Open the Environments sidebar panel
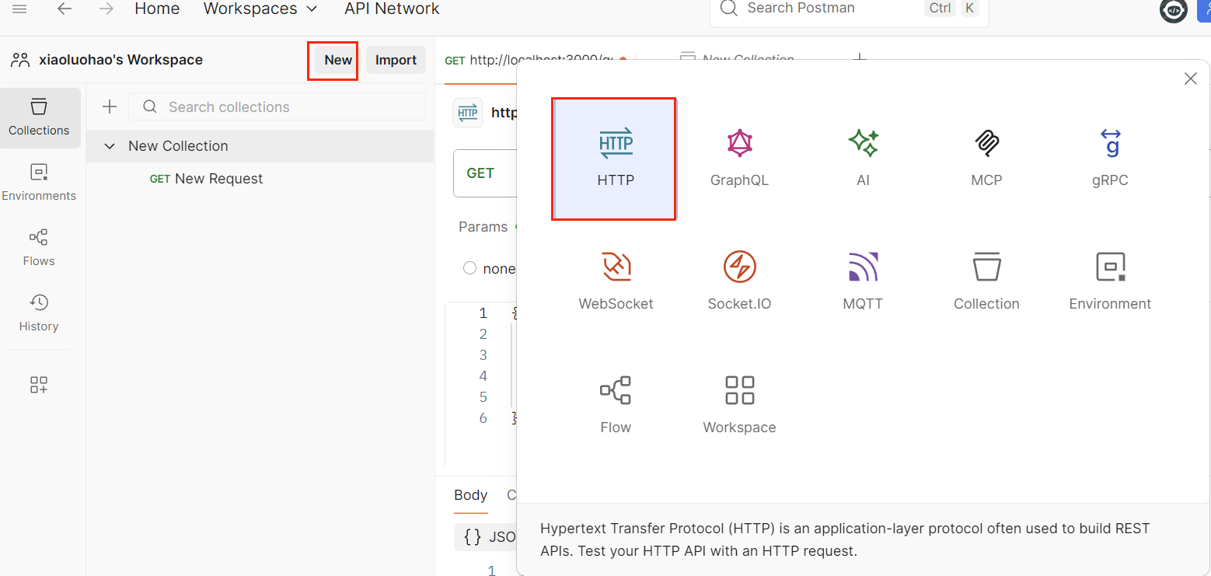This screenshot has height=576, width=1211. [x=39, y=183]
